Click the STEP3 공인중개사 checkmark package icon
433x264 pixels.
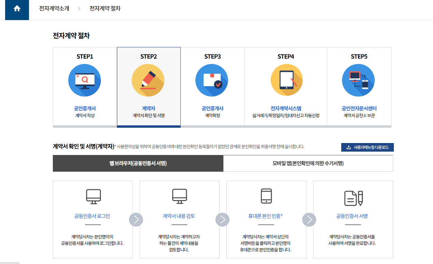[211, 80]
